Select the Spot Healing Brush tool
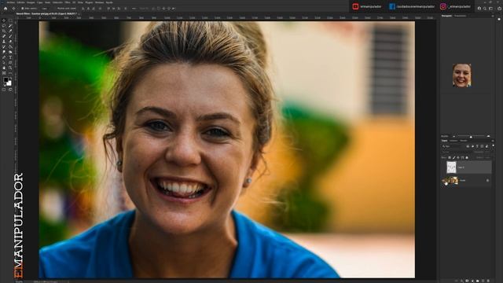The width and height of the screenshot is (503, 283). (x=4, y=36)
